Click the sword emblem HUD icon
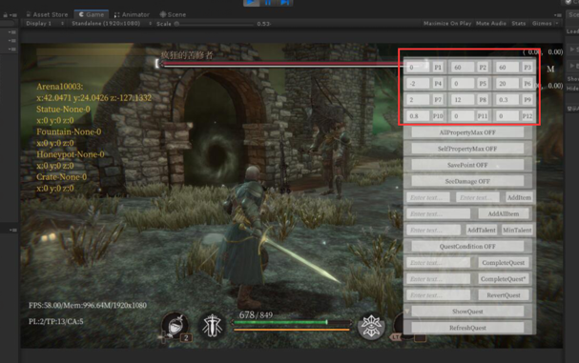Viewport: 579px width, 363px height. (x=212, y=326)
